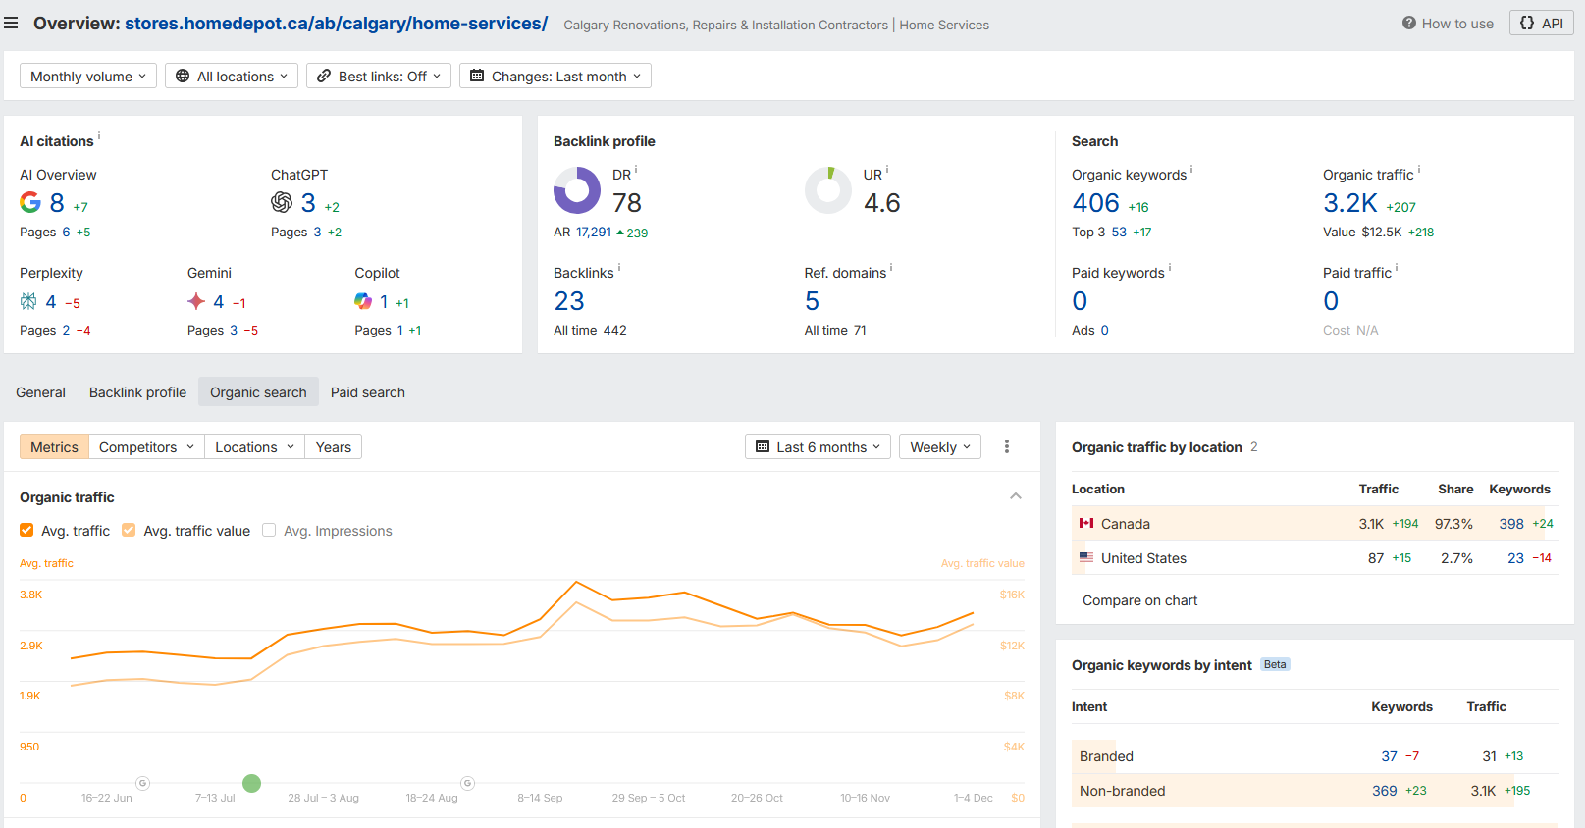Open the API button
Viewport: 1585px width, 828px height.
(x=1541, y=24)
